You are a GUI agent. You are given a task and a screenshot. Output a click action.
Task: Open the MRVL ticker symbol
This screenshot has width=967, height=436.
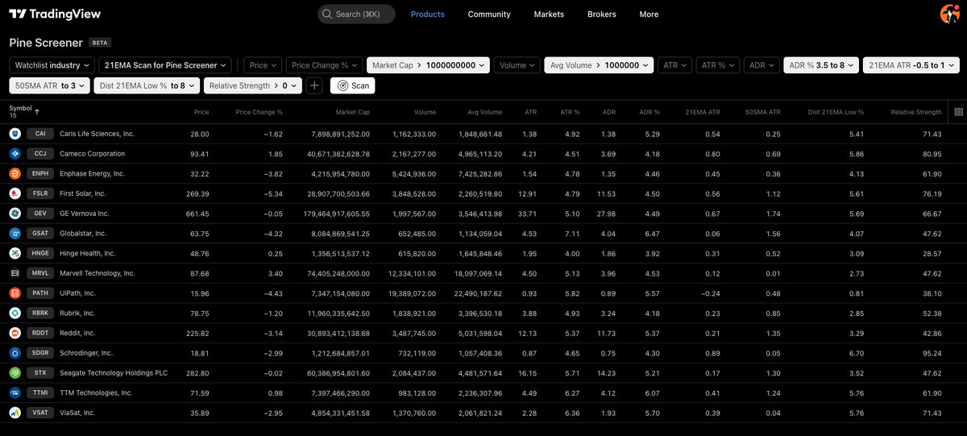pos(40,273)
